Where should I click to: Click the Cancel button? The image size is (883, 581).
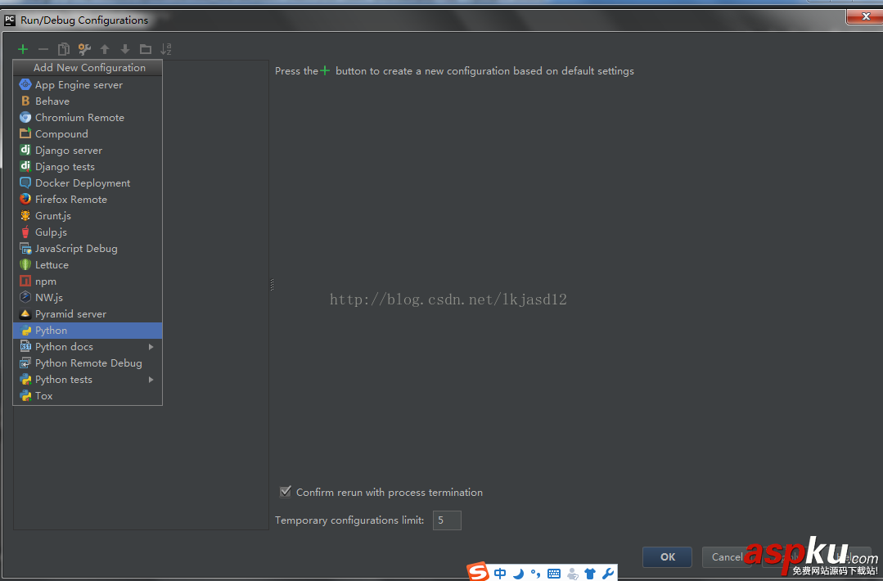[x=728, y=556]
